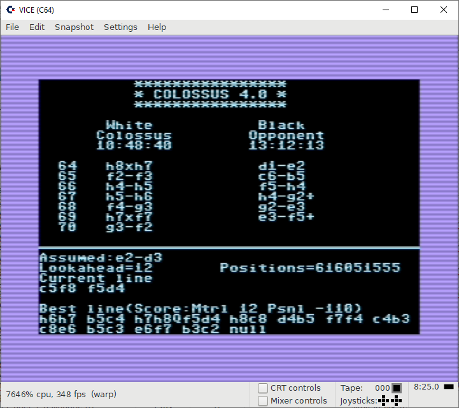Open the Help menu
This screenshot has height=408, width=459.
[157, 27]
